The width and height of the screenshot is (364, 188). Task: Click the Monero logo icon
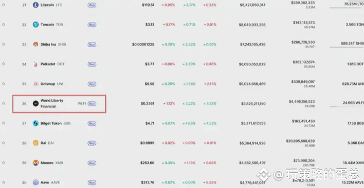click(35, 163)
